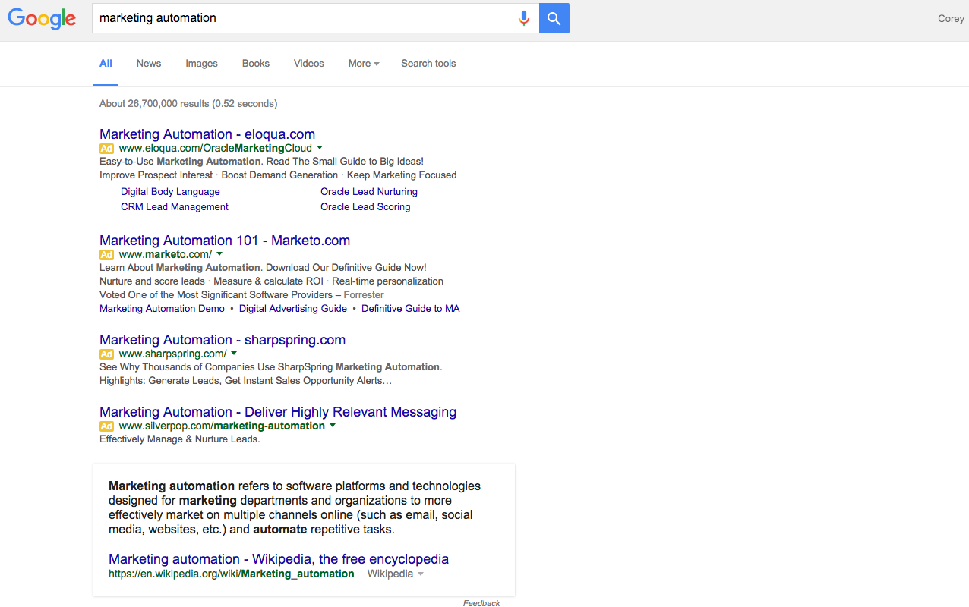Click the Corey account name
The height and width of the screenshot is (607, 969).
tap(951, 19)
